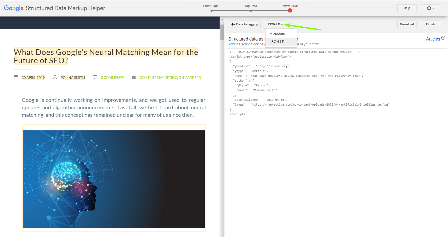Click the page preview scrollbar thumb
Image resolution: width=448 pixels, height=237 pixels.
[222, 32]
